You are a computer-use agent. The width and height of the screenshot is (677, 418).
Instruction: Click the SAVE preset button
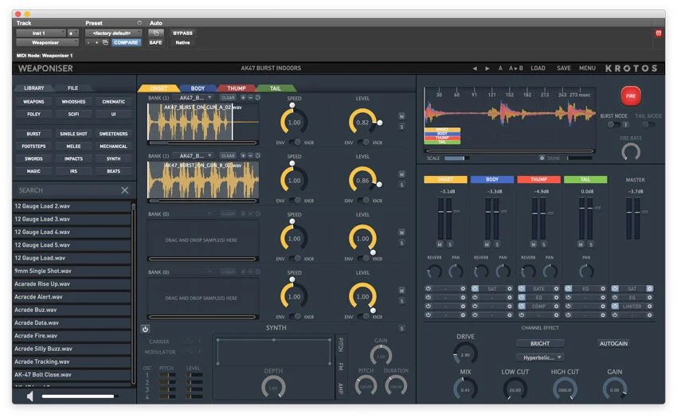(564, 68)
